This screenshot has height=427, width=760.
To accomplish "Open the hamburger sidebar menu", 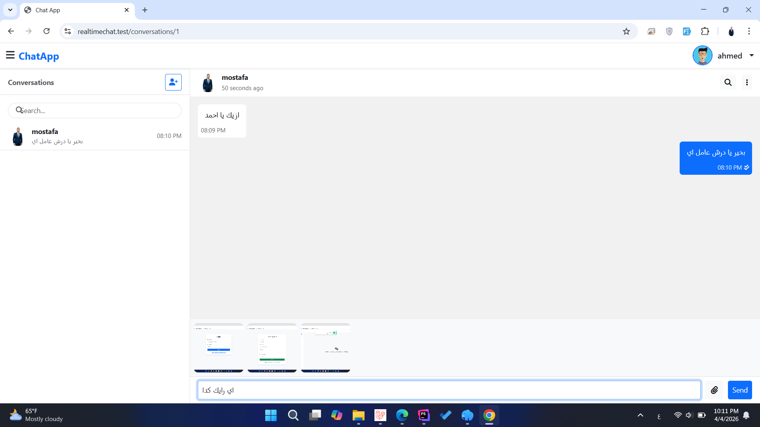I will point(10,55).
